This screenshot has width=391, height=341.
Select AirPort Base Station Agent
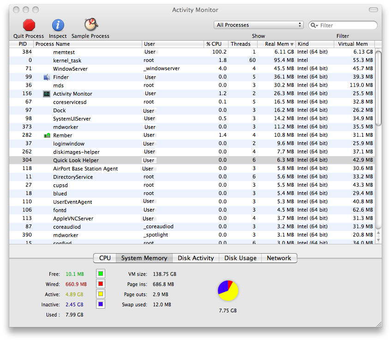(192, 169)
